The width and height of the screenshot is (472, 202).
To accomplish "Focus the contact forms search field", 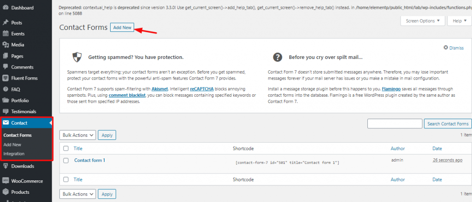I will click(x=395, y=123).
